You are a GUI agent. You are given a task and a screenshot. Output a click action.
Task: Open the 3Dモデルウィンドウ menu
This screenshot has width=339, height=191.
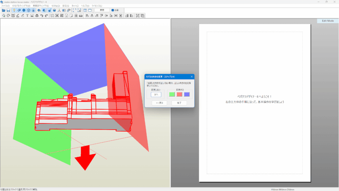(21, 6)
